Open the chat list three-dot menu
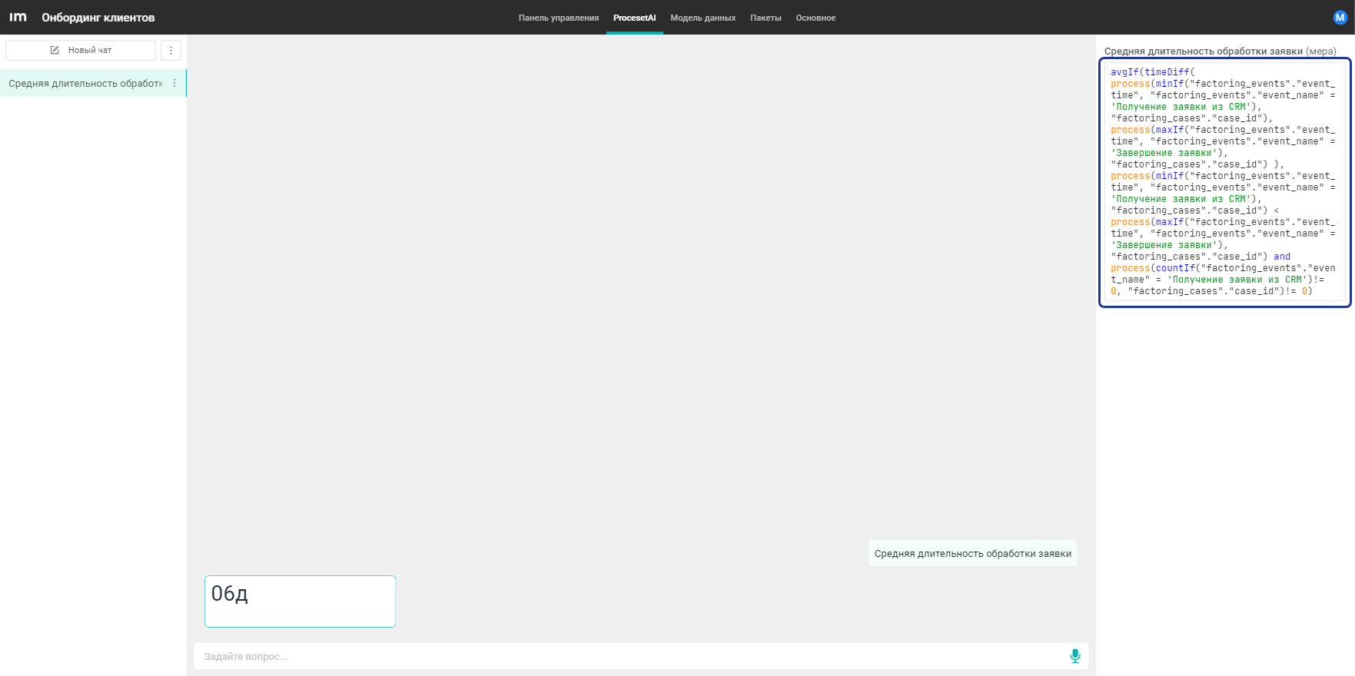1355x676 pixels. 171,50
